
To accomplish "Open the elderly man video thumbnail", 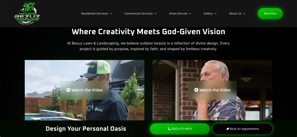I will tap(212, 90).
